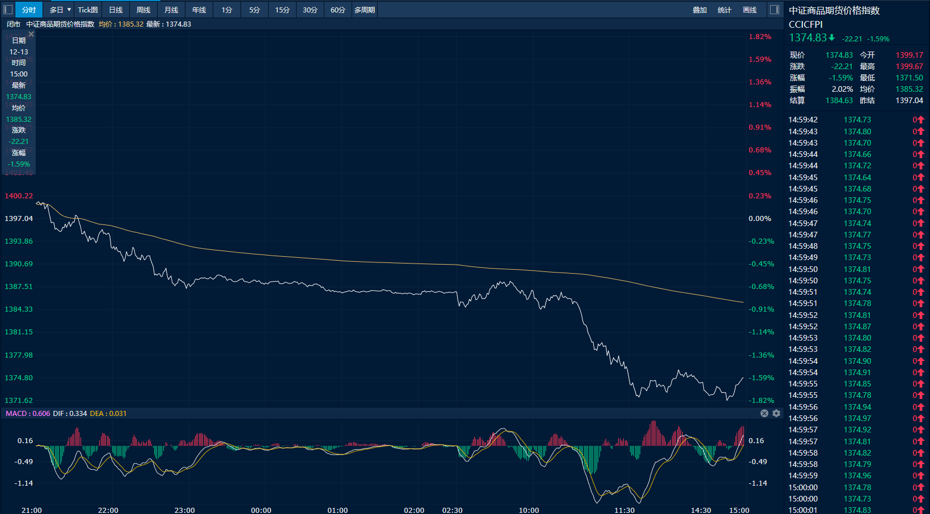The height and width of the screenshot is (514, 930).
Task: Select the 60分 period tab
Action: click(x=338, y=10)
